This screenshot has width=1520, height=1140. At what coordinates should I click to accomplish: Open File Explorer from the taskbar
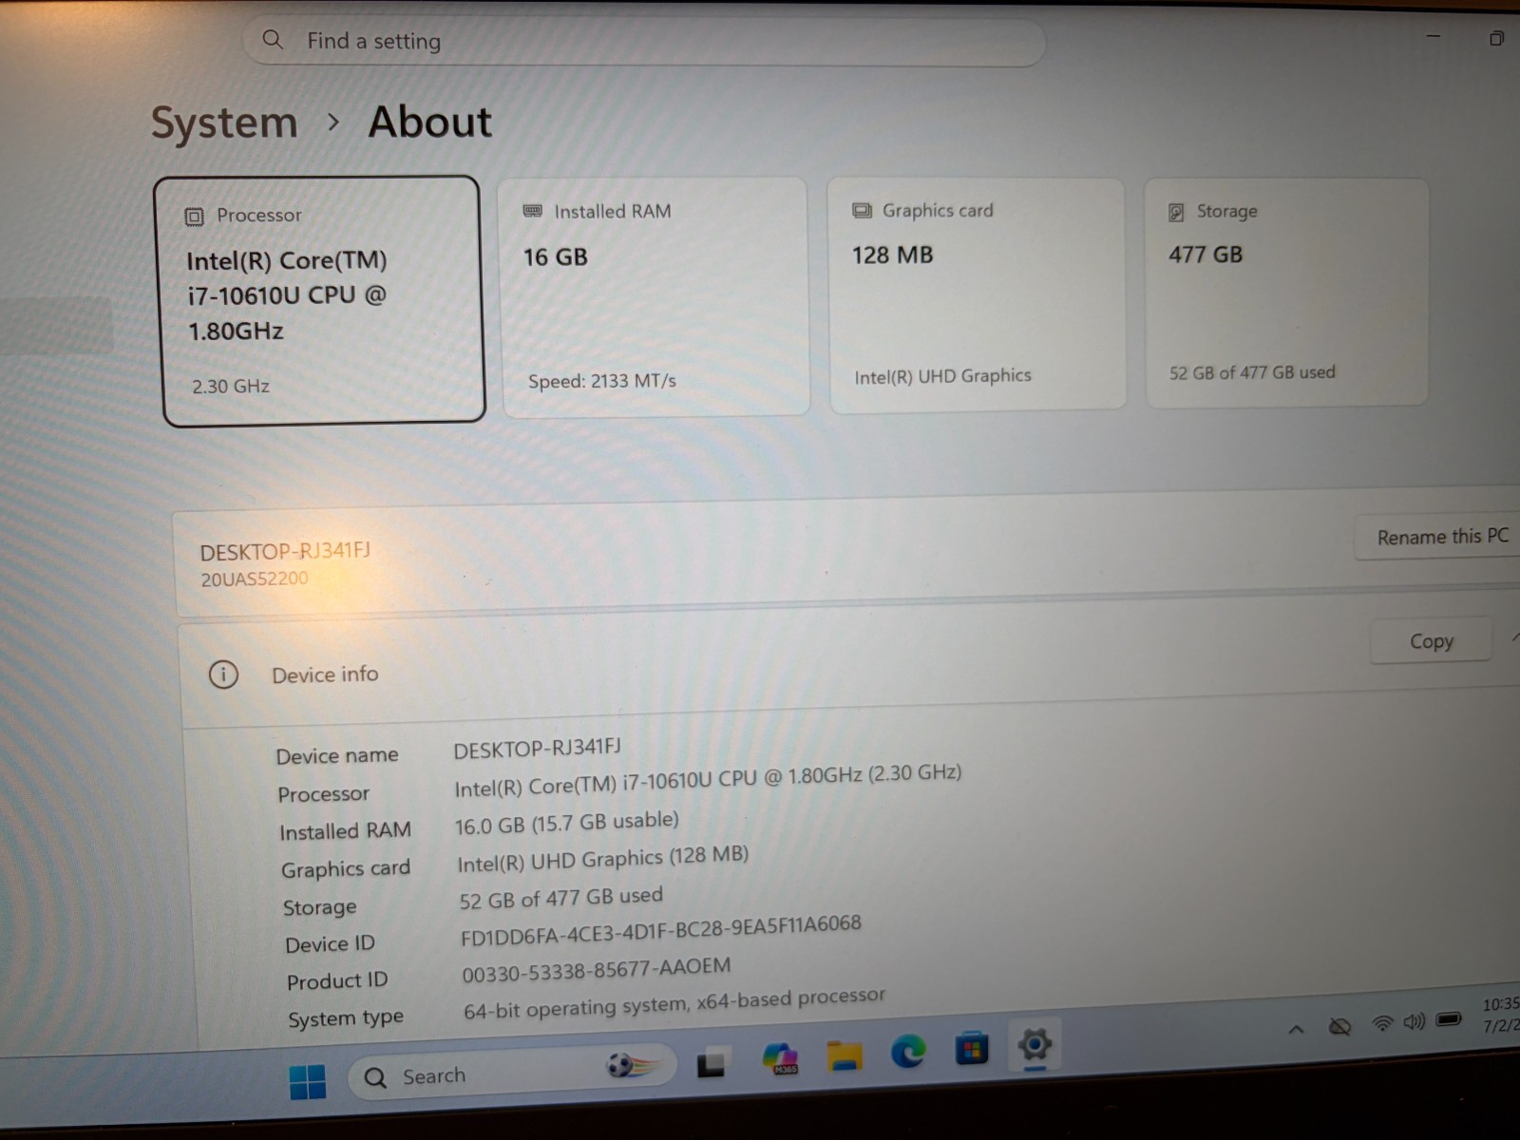pos(844,1054)
